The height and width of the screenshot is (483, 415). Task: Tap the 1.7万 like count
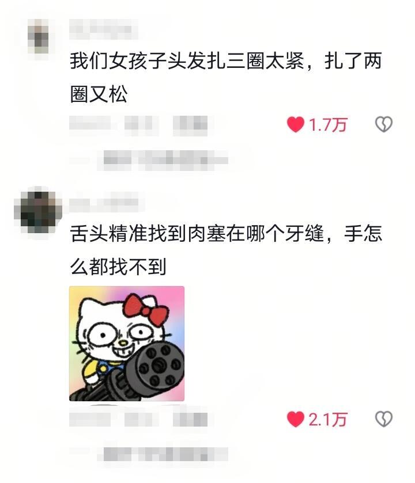click(x=328, y=125)
